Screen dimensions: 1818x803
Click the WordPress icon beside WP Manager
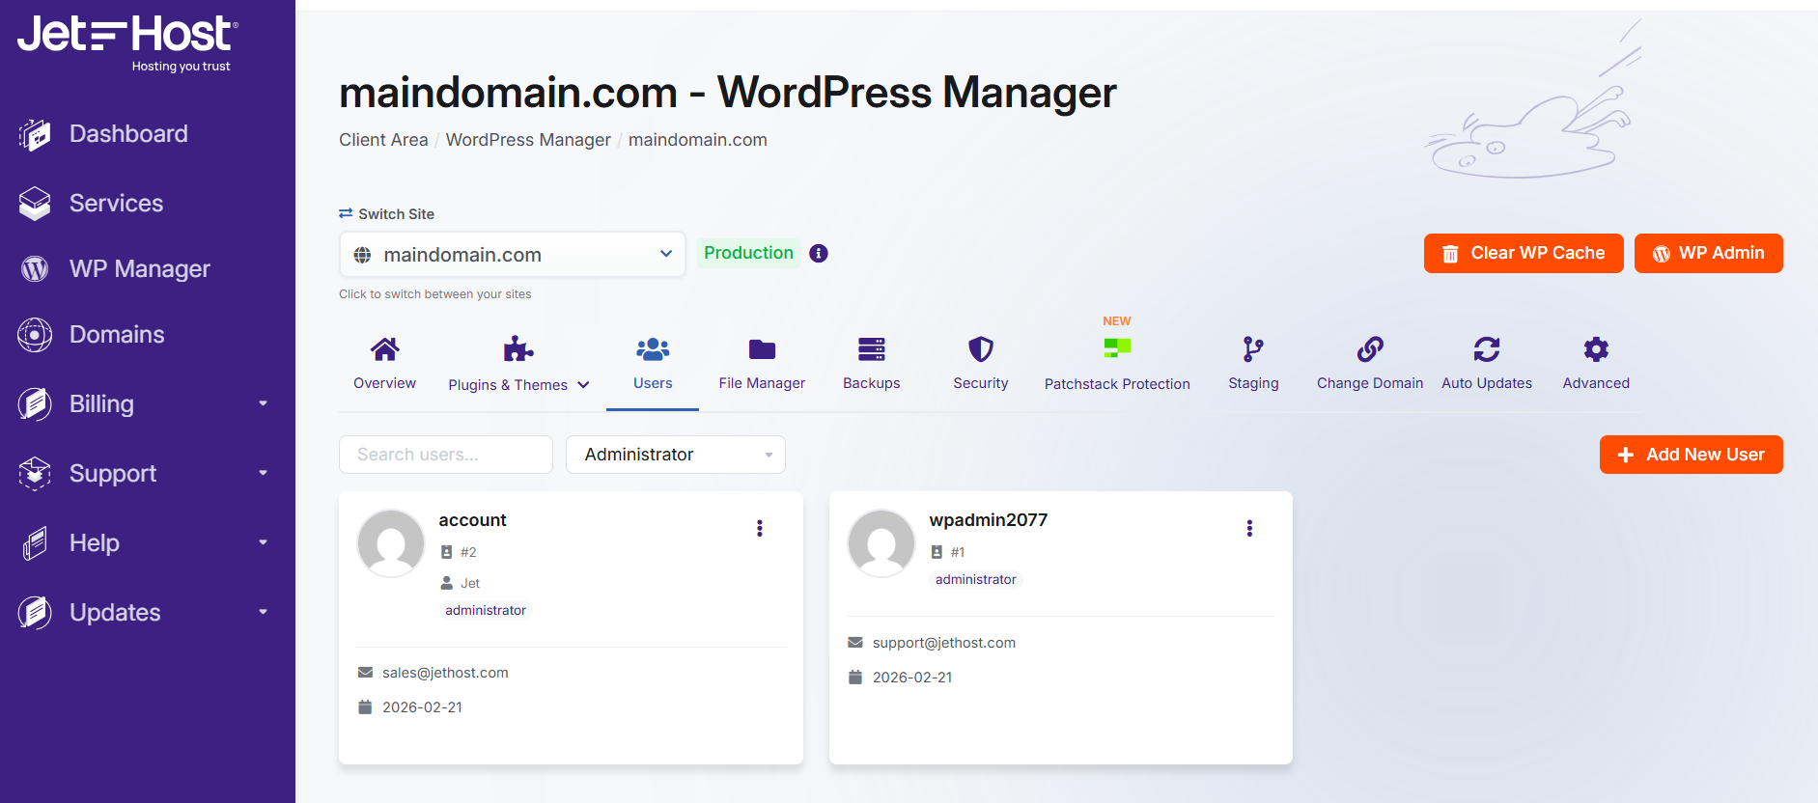click(35, 269)
